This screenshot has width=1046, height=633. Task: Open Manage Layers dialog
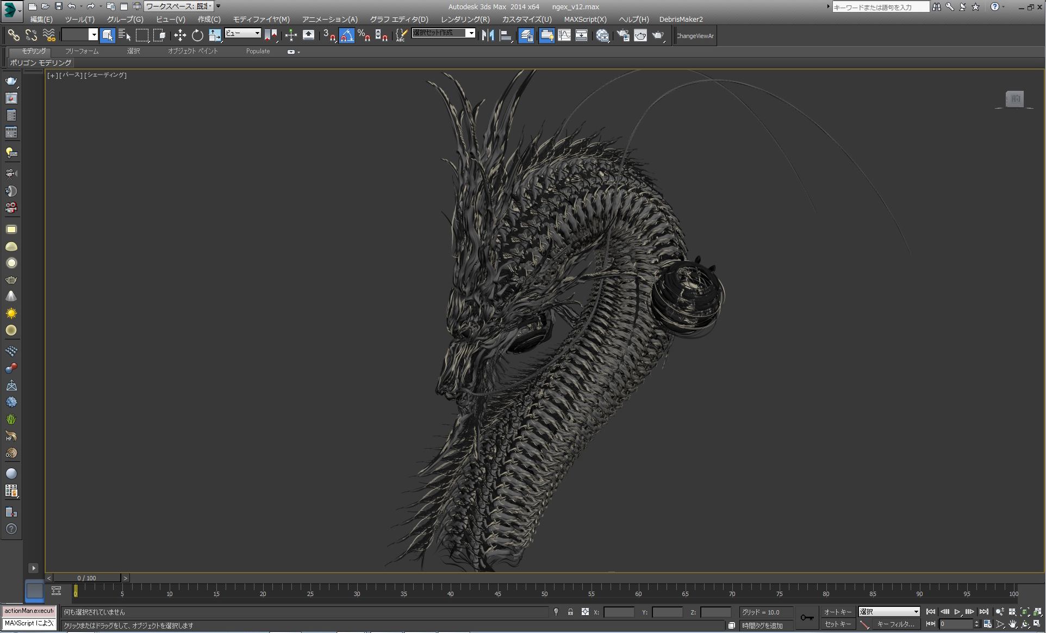point(526,35)
